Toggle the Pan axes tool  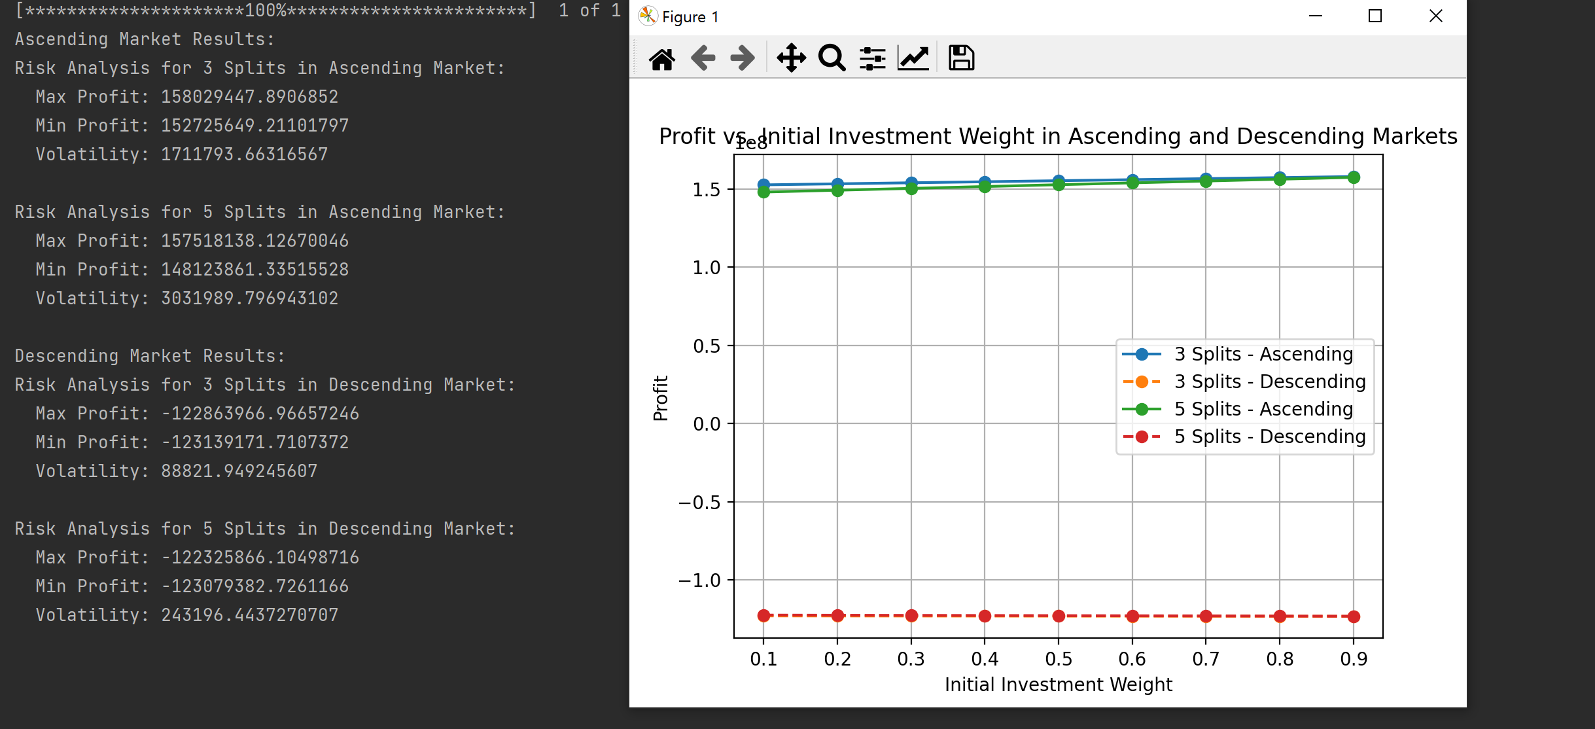pos(791,58)
